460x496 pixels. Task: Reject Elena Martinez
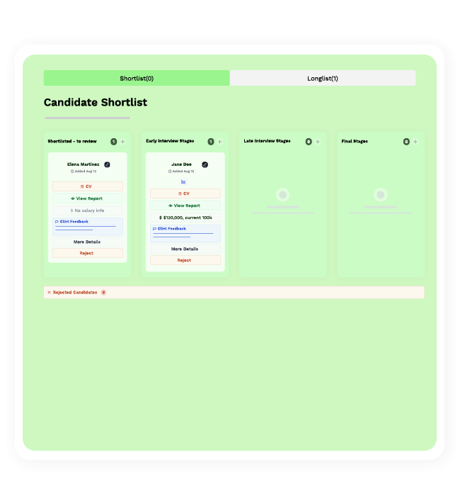87,253
